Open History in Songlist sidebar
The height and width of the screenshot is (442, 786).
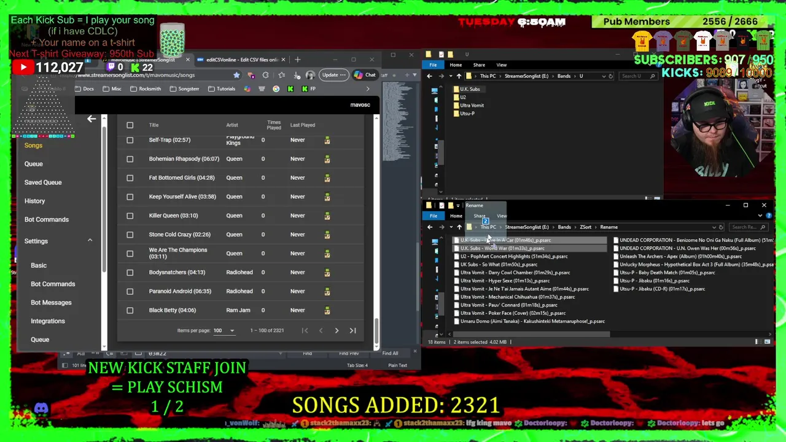click(34, 201)
